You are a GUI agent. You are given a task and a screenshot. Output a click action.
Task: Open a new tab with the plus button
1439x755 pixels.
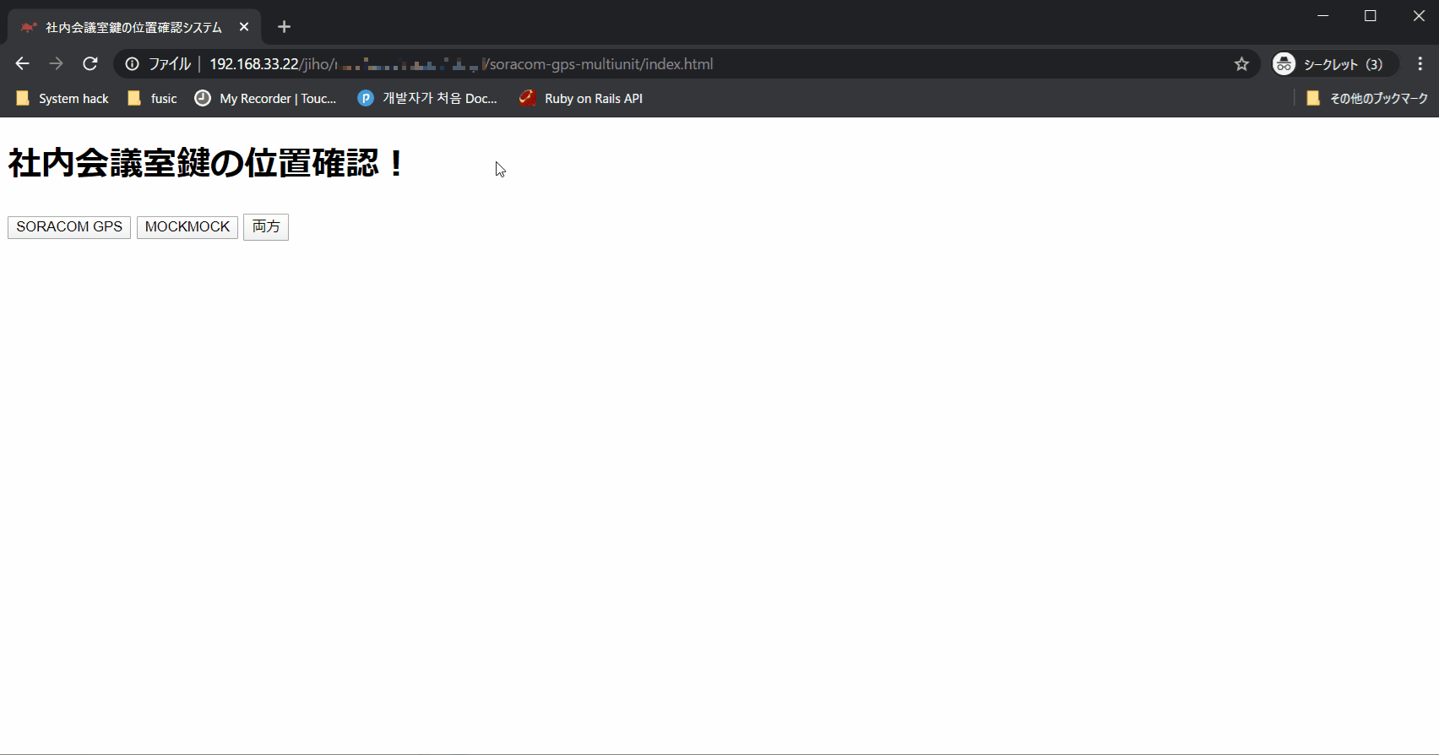285,27
